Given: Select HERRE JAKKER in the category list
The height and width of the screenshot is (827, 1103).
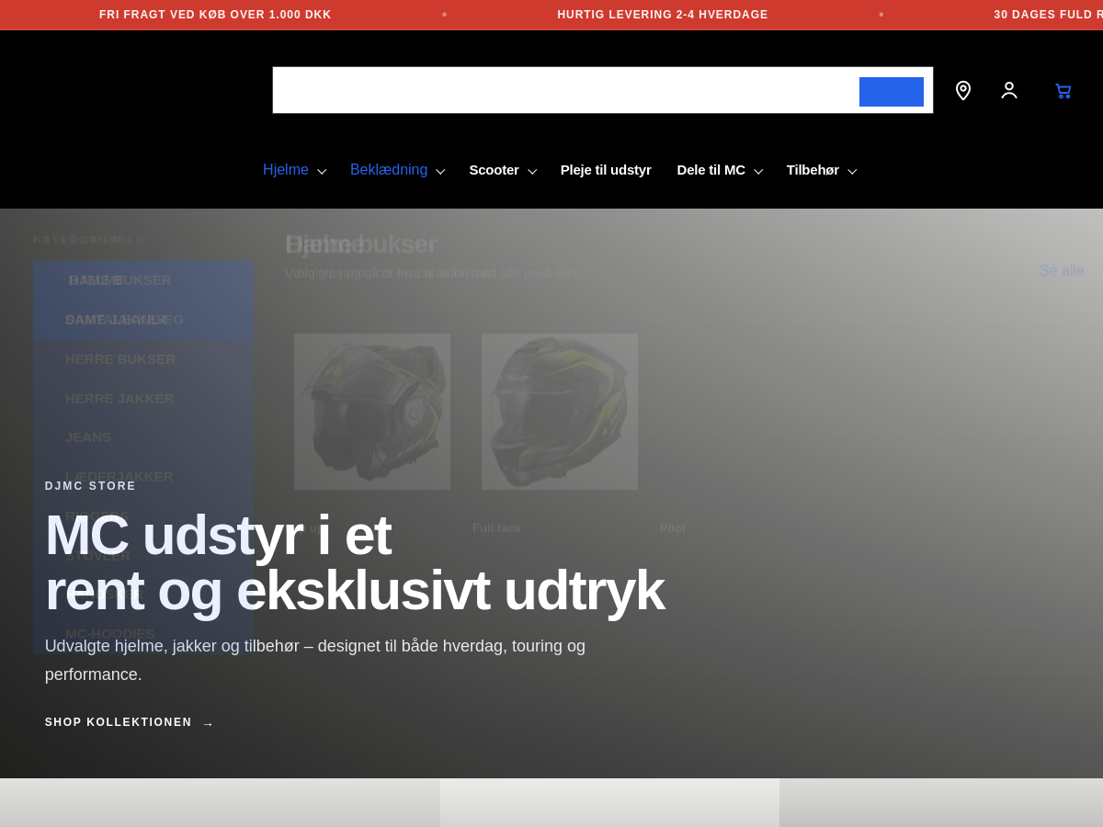Looking at the screenshot, I should click(x=119, y=399).
